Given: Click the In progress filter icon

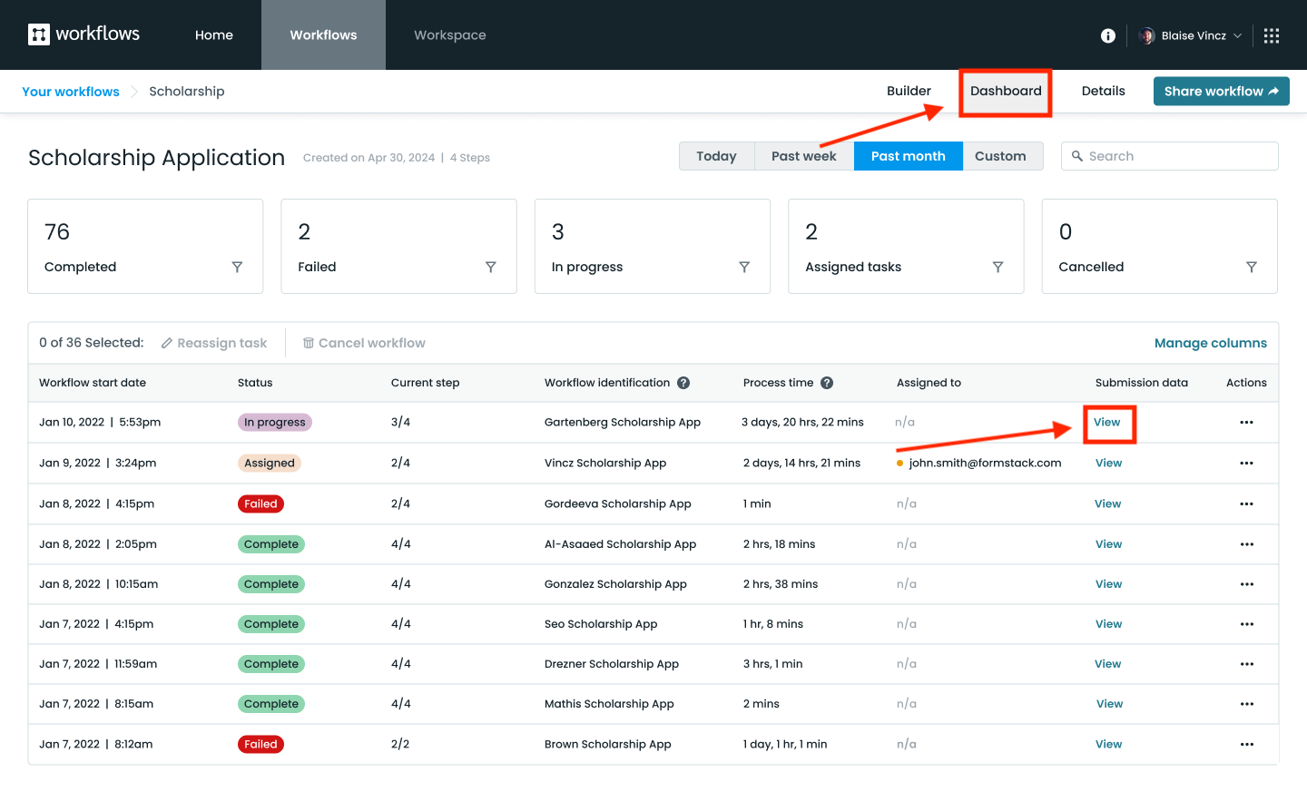Looking at the screenshot, I should tap(744, 267).
